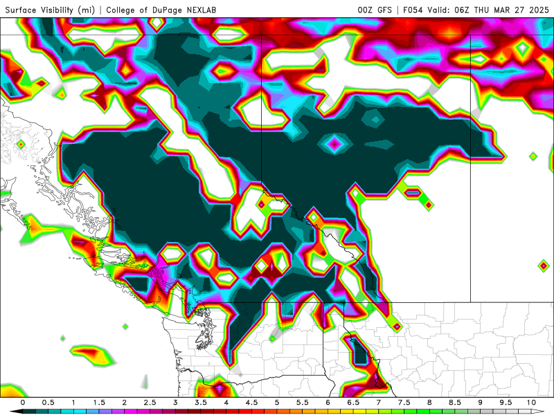Click the black left arrow end of color bar
This screenshot has width=554, height=415.
16,412
